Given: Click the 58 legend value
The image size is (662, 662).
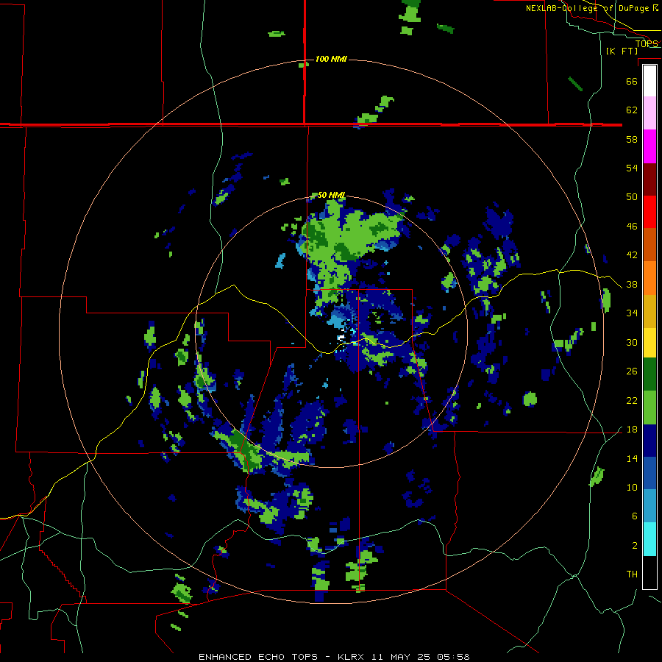Looking at the screenshot, I should [x=632, y=139].
